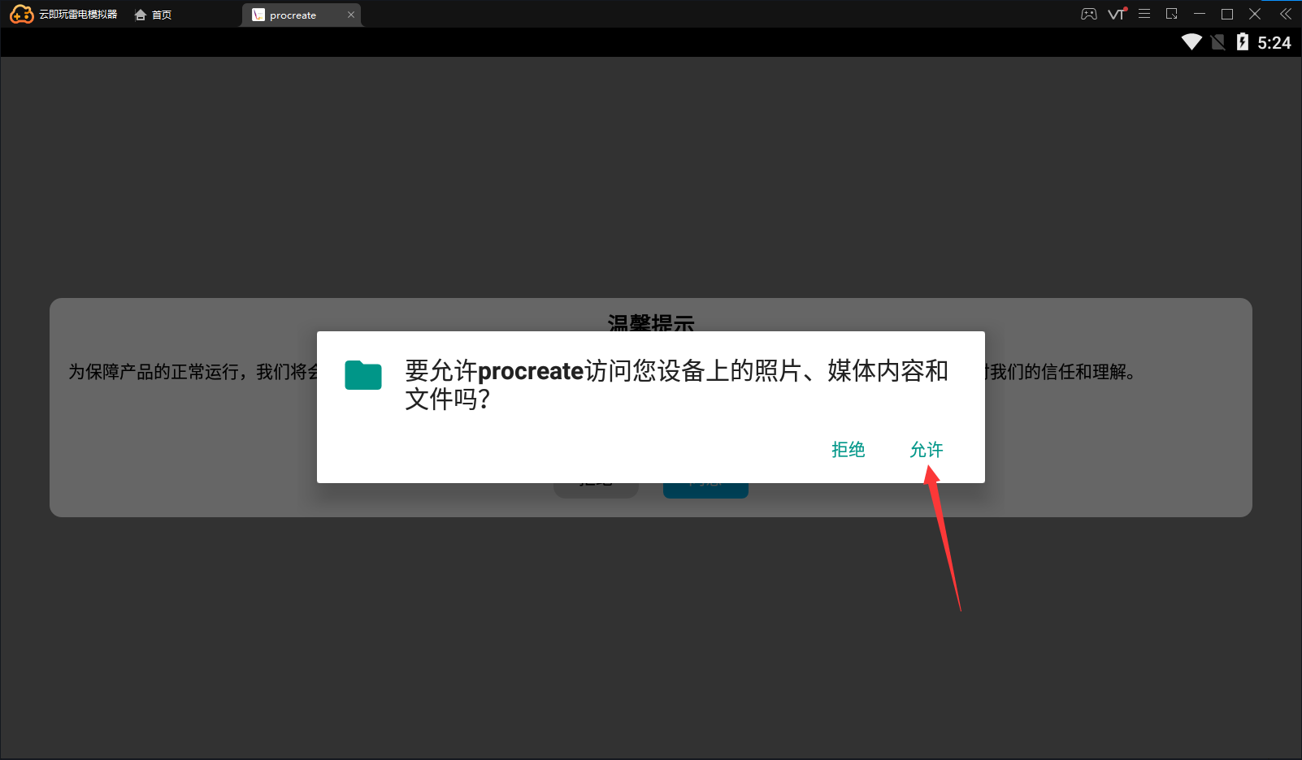Screen dimensions: 1302x760
Task: Tap the no-SIM card status icon
Action: pos(1217,42)
